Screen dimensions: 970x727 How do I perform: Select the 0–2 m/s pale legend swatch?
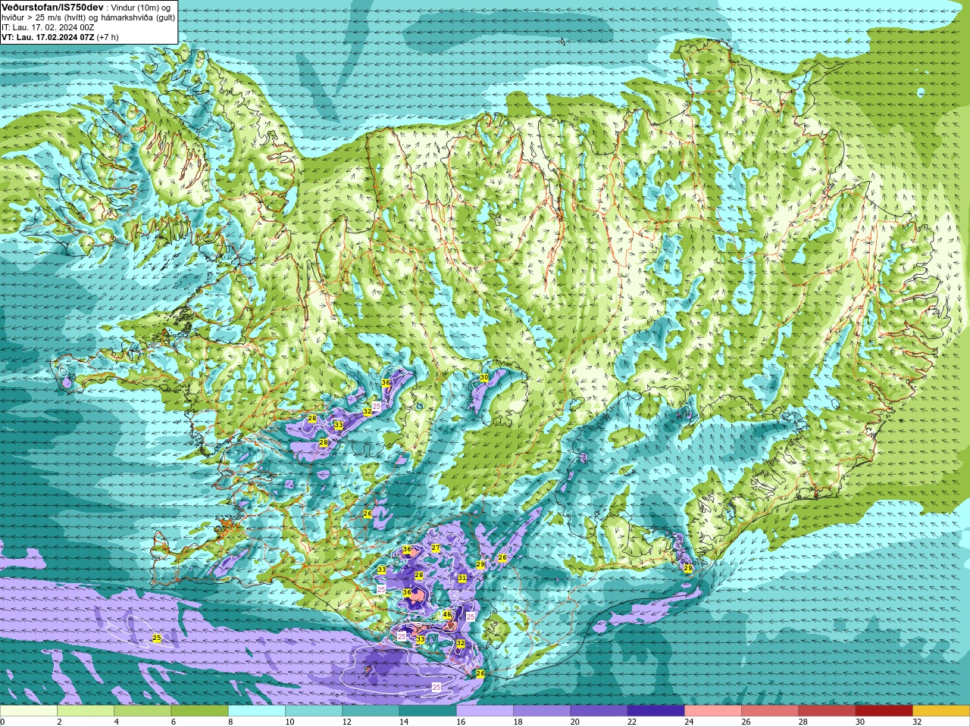click(x=29, y=711)
